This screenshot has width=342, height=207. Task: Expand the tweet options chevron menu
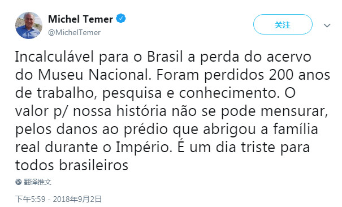pyautogui.click(x=327, y=25)
